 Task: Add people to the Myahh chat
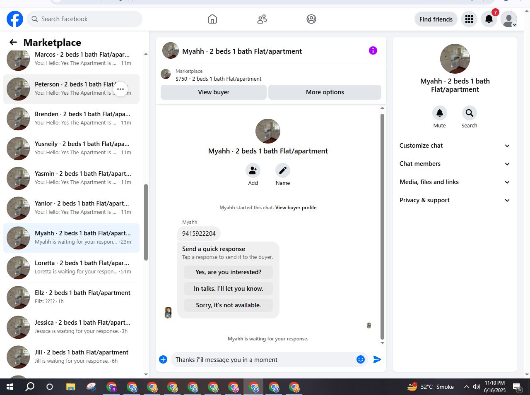pos(253,170)
